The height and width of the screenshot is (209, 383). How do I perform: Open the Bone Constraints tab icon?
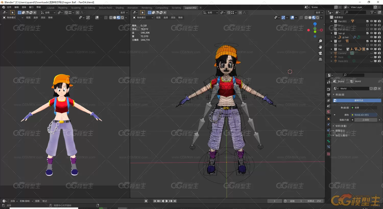(329, 147)
